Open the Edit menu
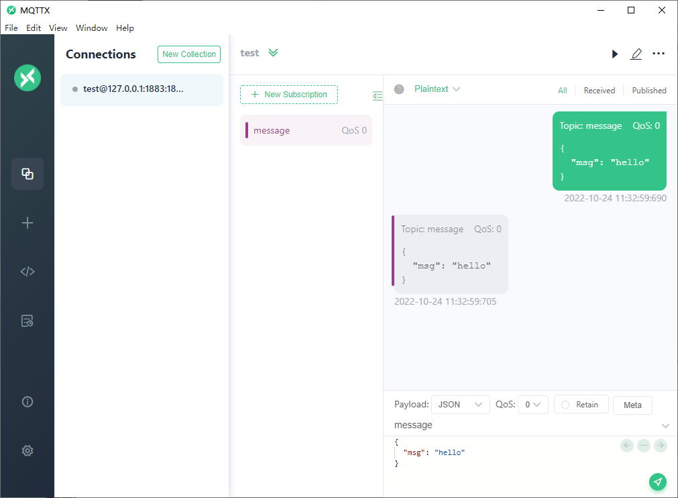 coord(34,28)
